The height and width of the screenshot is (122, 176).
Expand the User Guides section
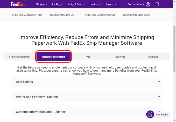click(x=87, y=82)
